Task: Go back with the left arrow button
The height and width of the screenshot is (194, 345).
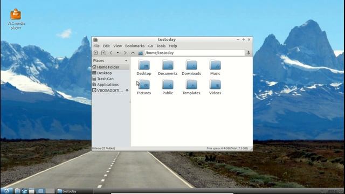Action: pos(111,53)
